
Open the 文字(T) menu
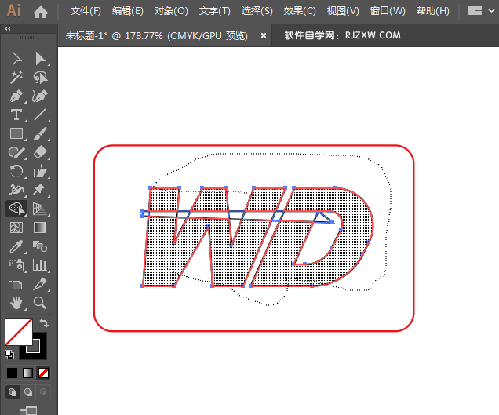[215, 11]
